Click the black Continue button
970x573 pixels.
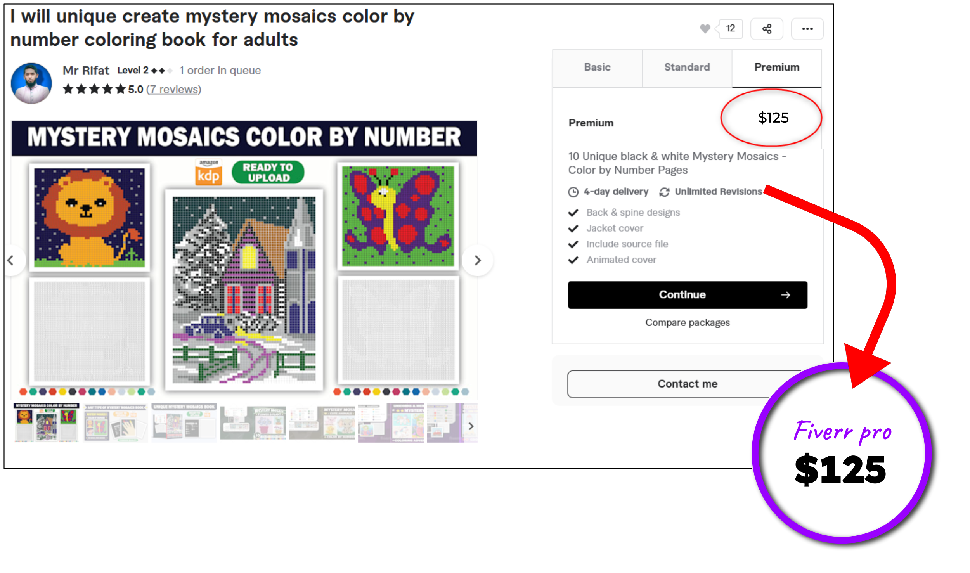pos(687,295)
